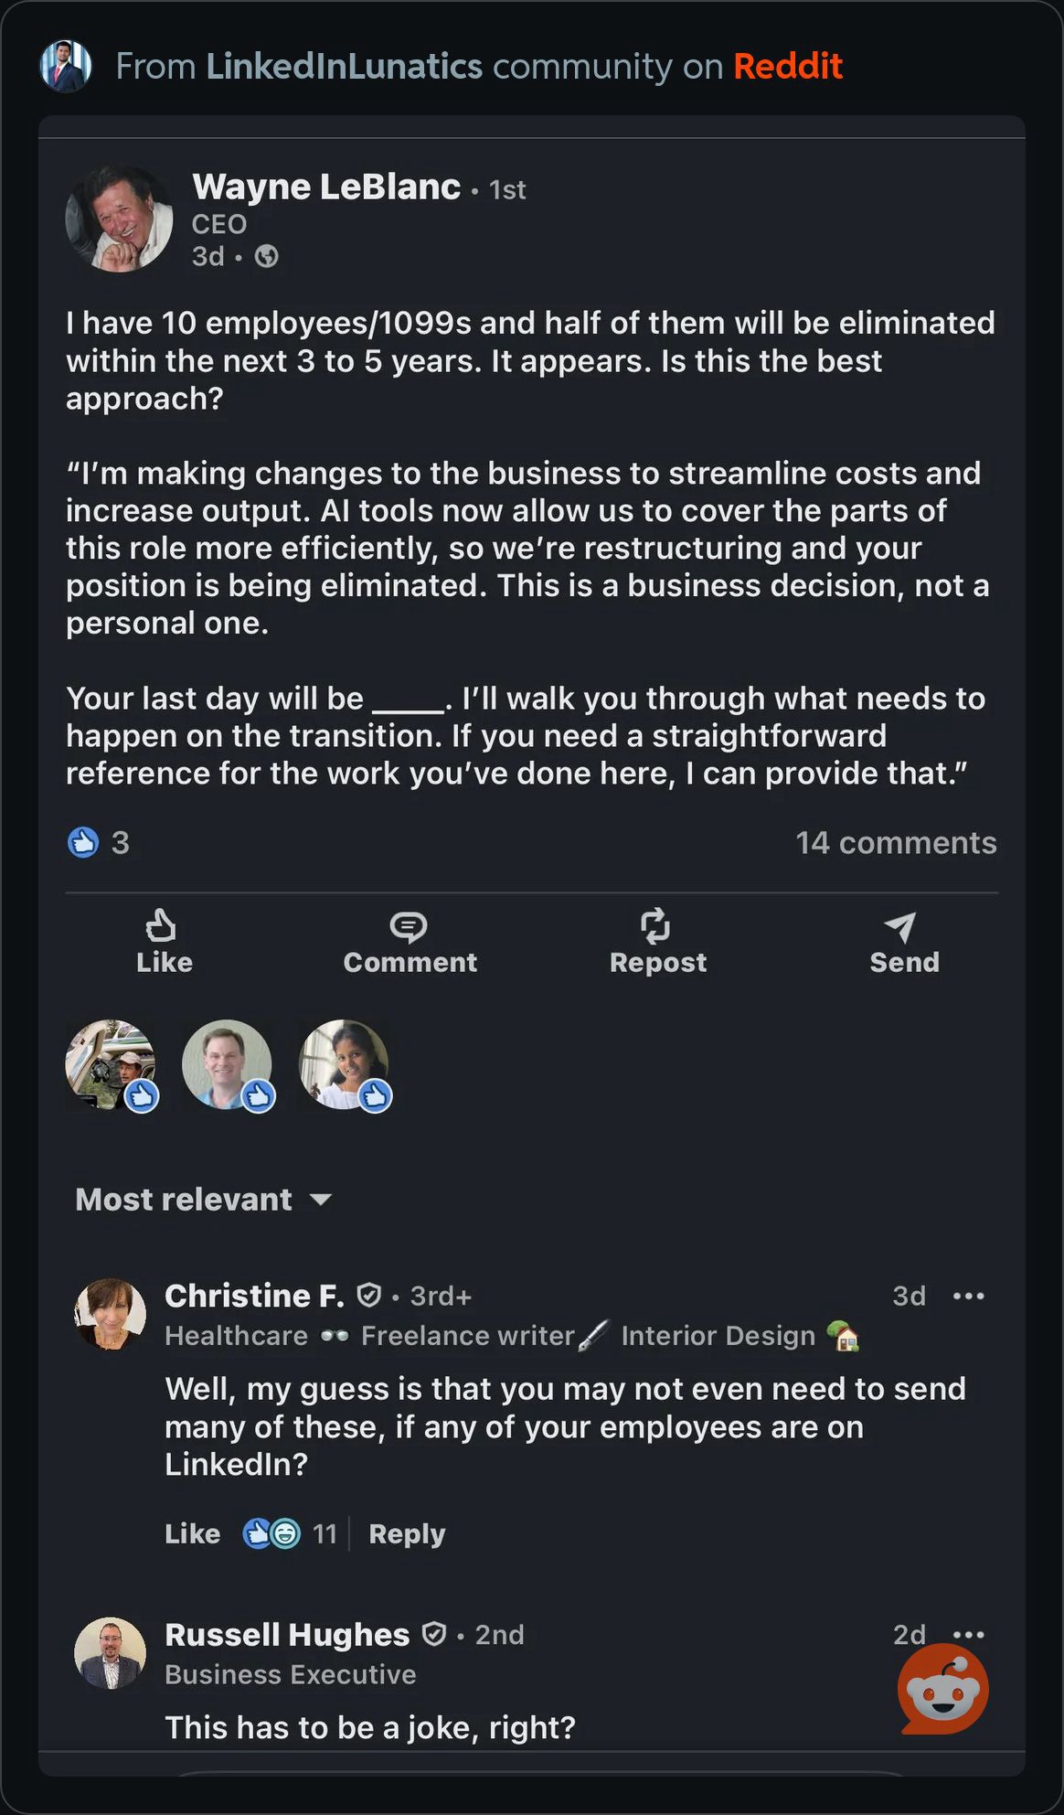Click the community avatar in header

[x=66, y=66]
